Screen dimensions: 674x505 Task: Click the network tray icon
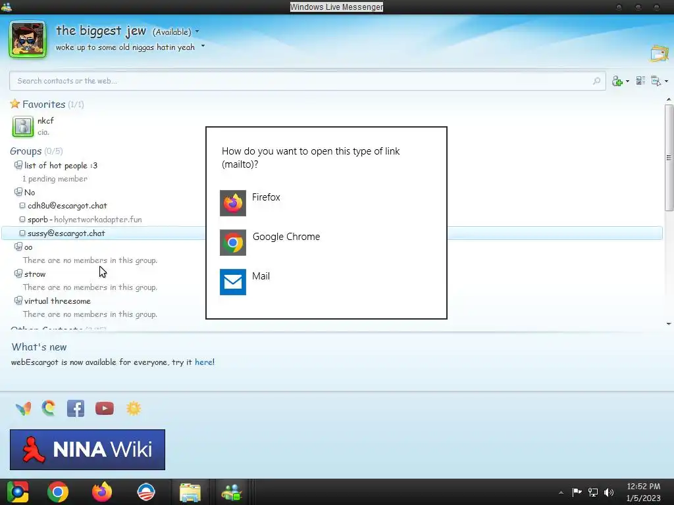[593, 492]
